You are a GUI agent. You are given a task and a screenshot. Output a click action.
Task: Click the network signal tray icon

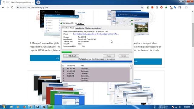(176, 107)
